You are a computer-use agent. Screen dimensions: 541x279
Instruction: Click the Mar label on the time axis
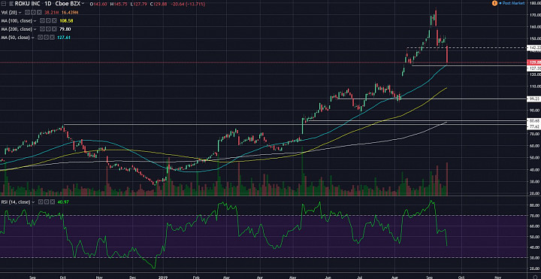(226, 277)
